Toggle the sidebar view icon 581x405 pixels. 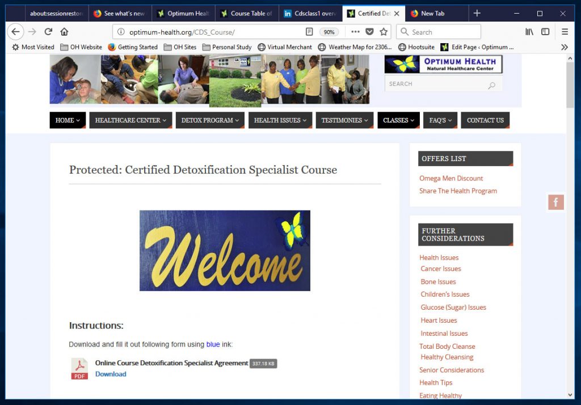click(545, 32)
